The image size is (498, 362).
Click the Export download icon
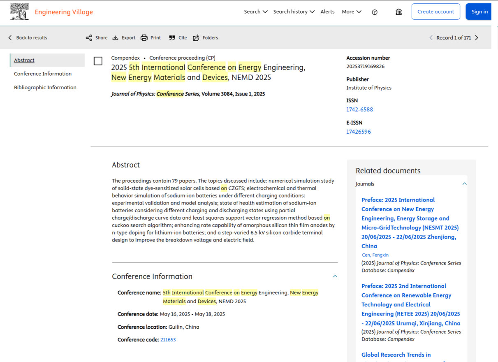click(x=116, y=38)
